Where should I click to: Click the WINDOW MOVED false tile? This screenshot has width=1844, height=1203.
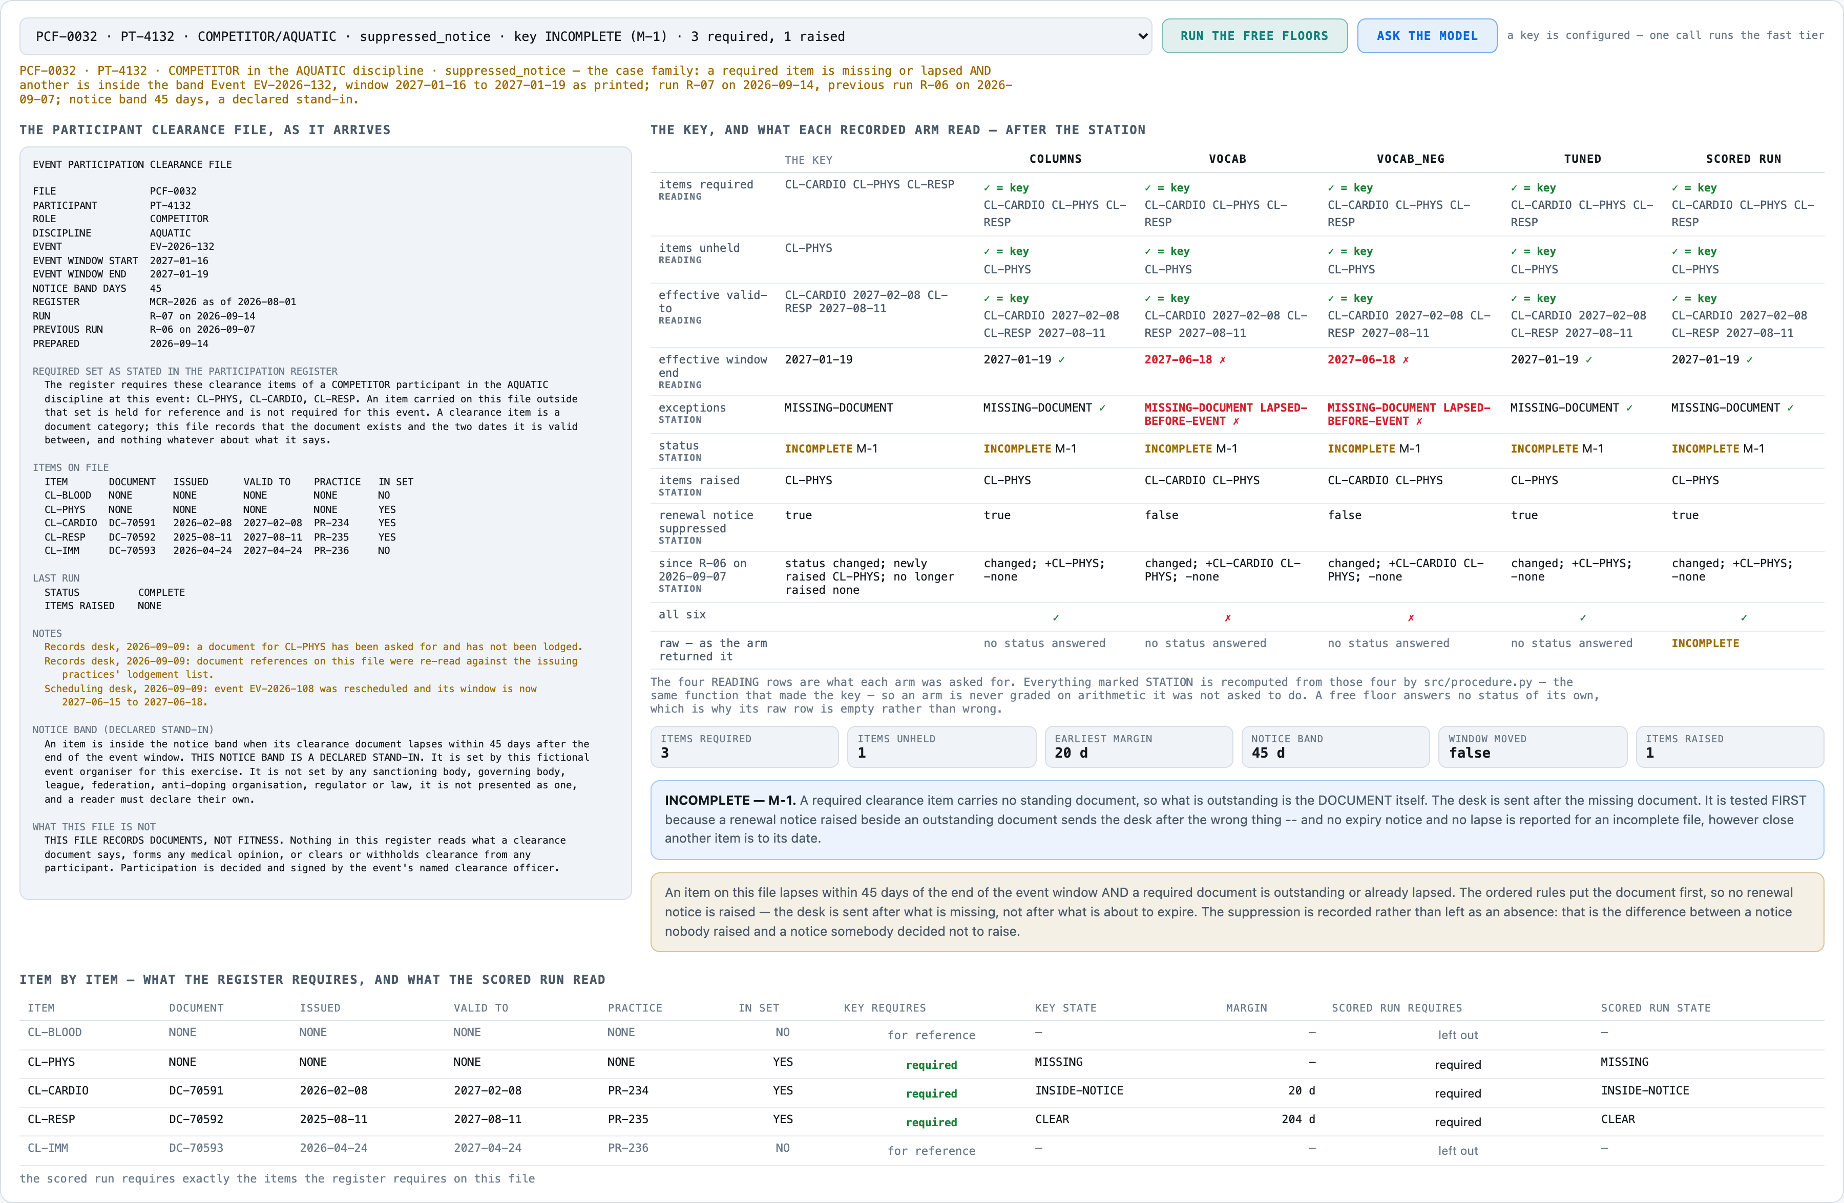tap(1532, 746)
